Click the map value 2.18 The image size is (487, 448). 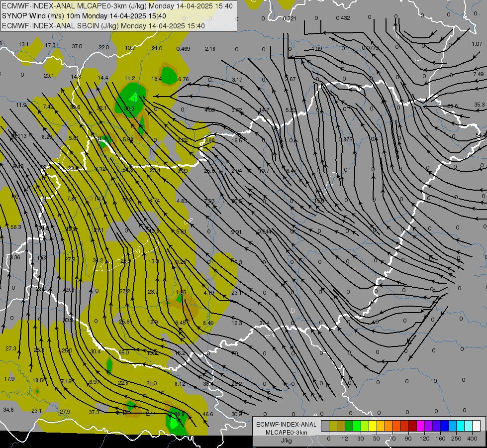click(210, 49)
